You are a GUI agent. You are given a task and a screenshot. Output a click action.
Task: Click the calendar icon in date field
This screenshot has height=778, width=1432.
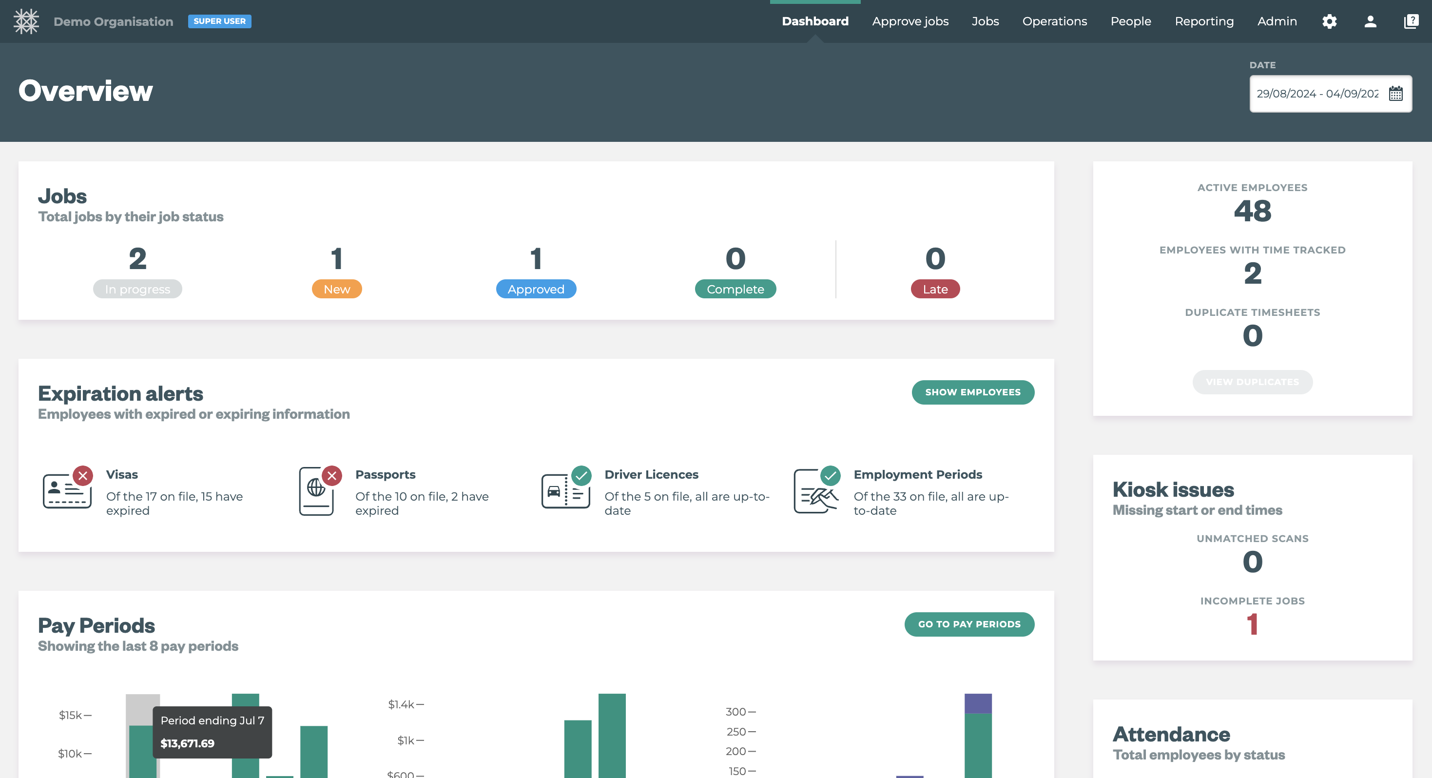click(x=1395, y=94)
